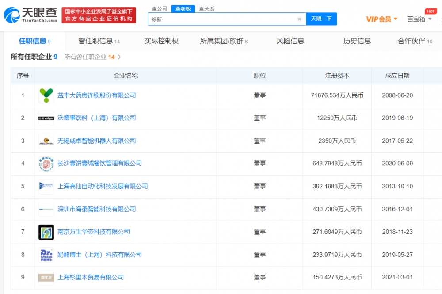Open link 长沙壹饼壹城餐饮管理有限公司

tap(100, 164)
